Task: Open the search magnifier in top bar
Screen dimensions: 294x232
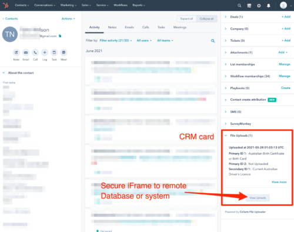Action: point(239,5)
